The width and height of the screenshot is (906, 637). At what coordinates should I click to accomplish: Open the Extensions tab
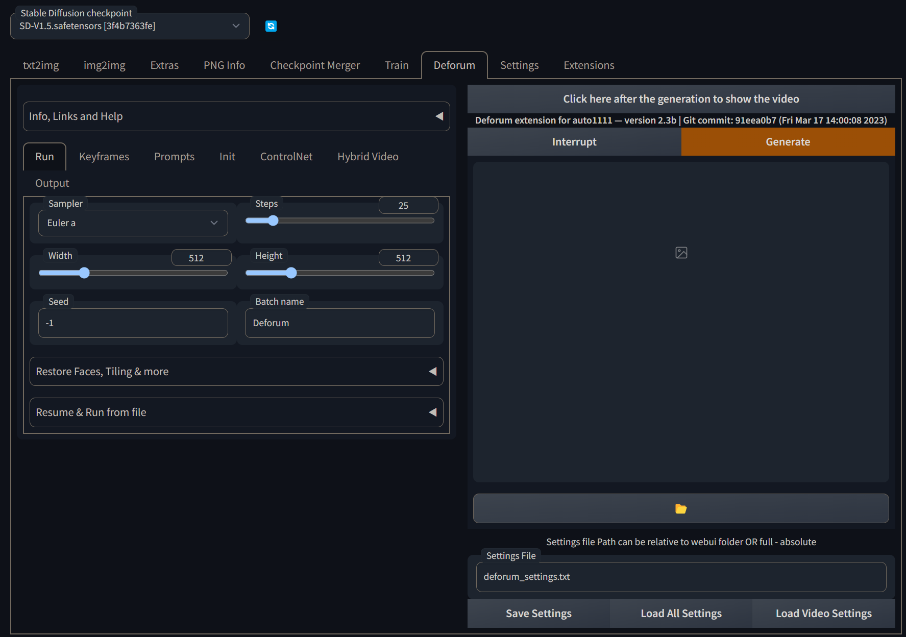(589, 65)
